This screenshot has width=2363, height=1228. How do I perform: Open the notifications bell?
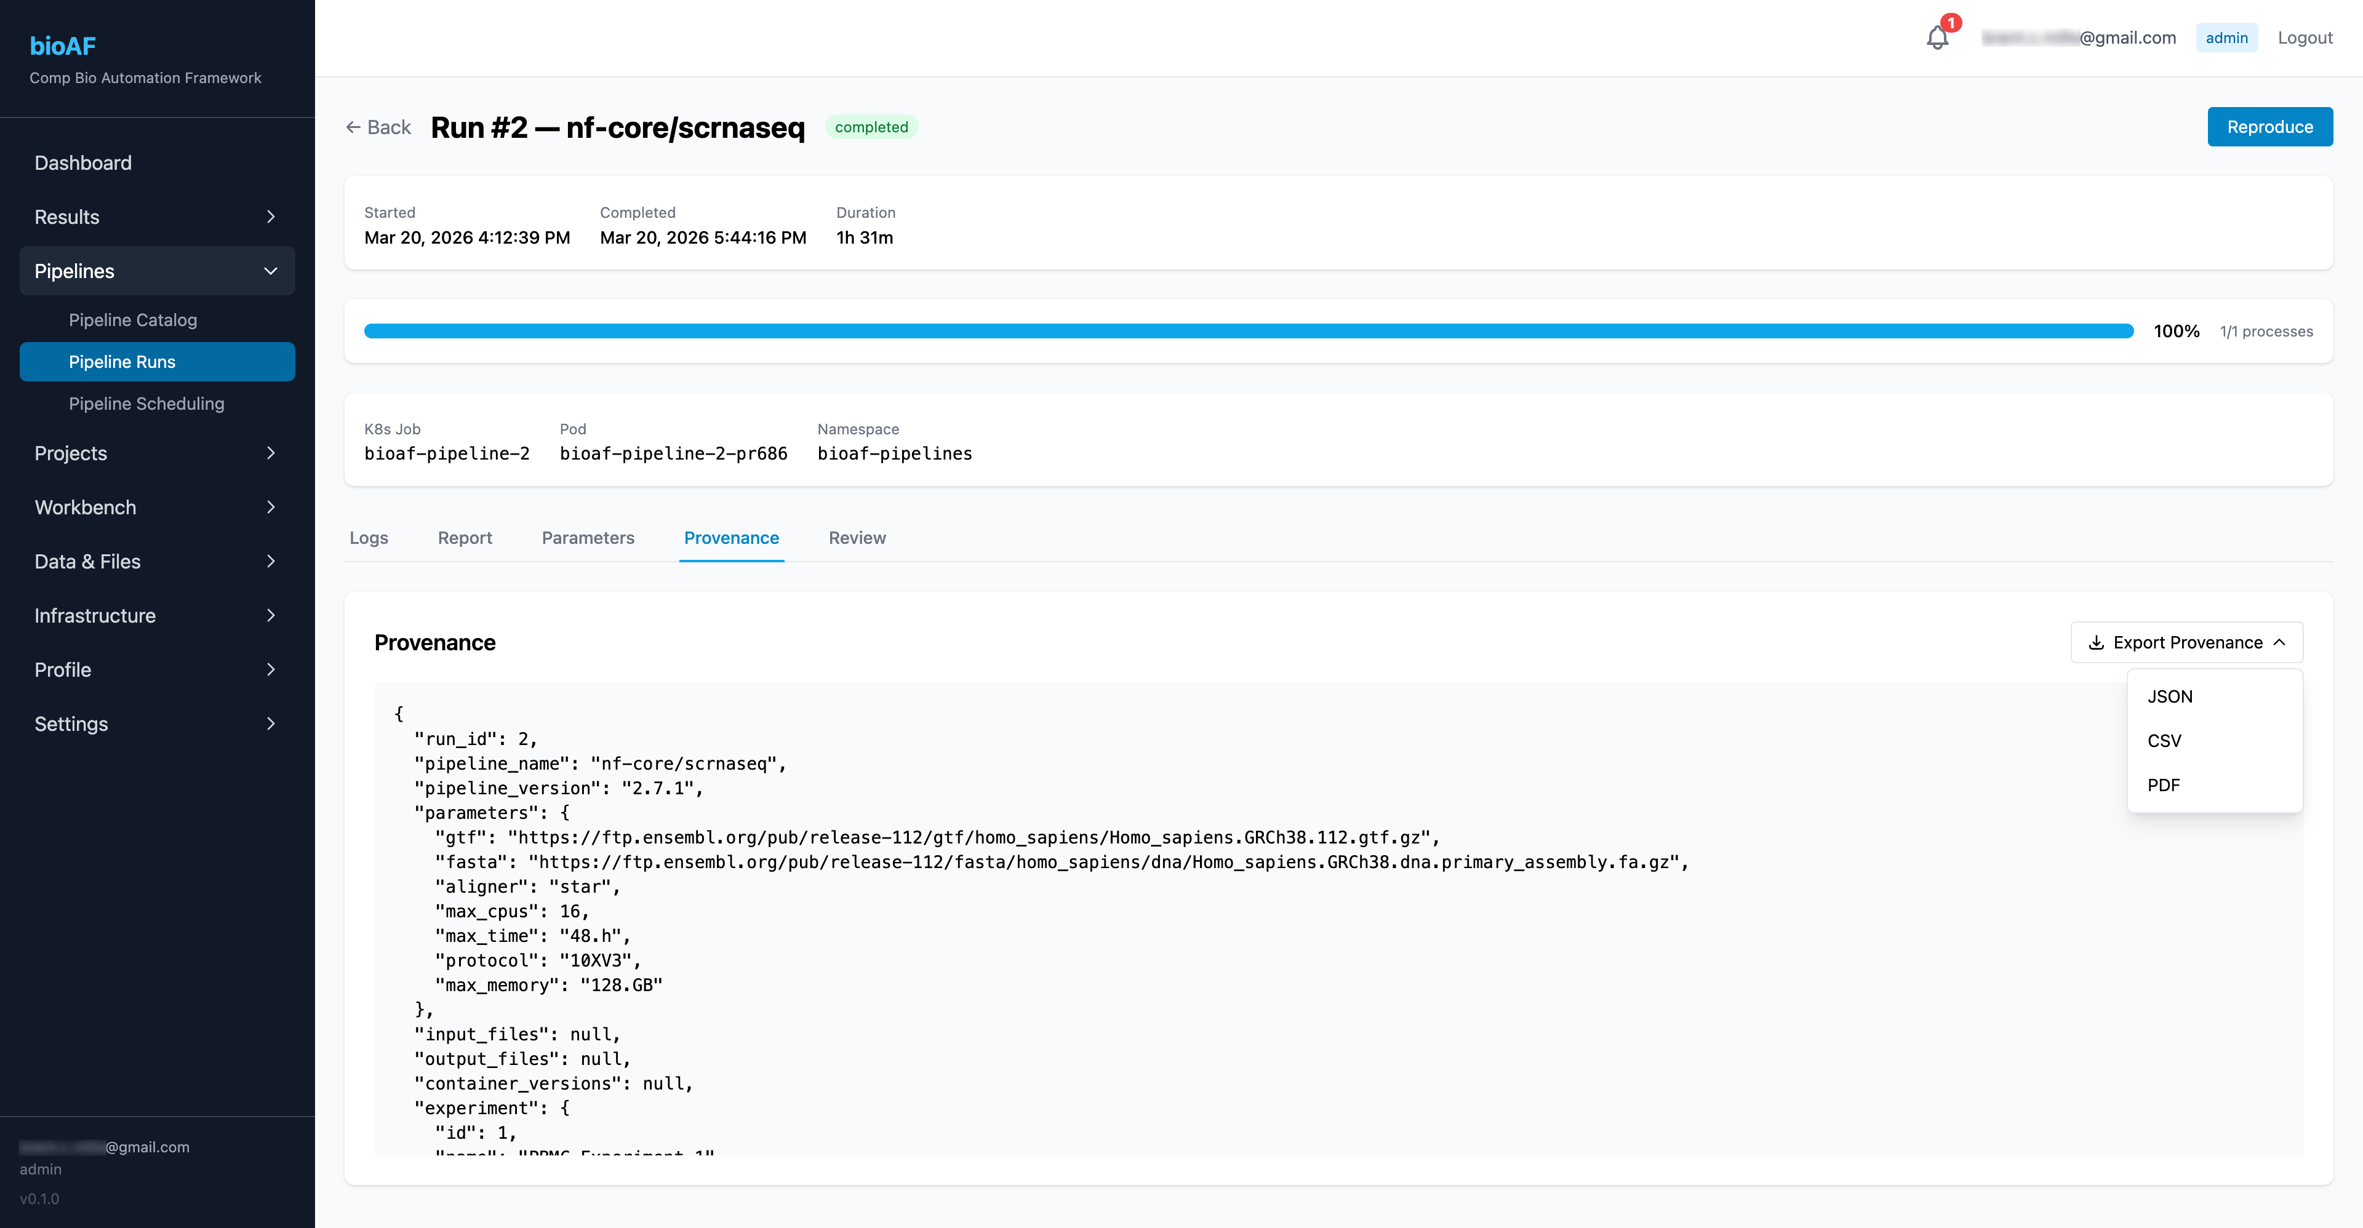click(1937, 38)
